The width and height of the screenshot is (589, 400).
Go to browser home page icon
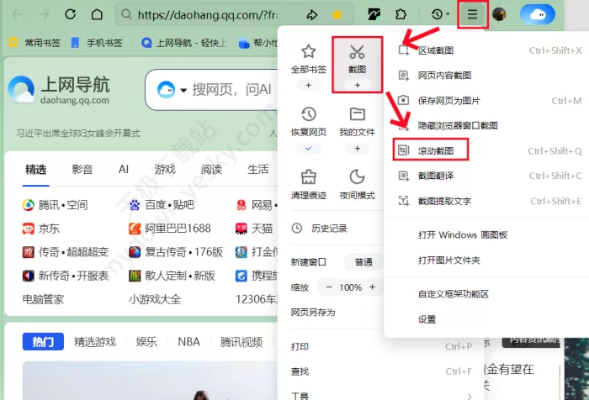pos(97,14)
